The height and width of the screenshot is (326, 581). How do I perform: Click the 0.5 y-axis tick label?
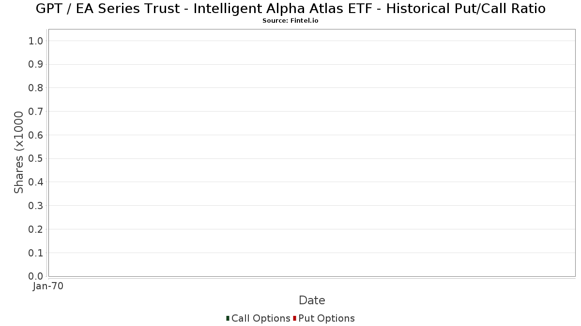36,158
